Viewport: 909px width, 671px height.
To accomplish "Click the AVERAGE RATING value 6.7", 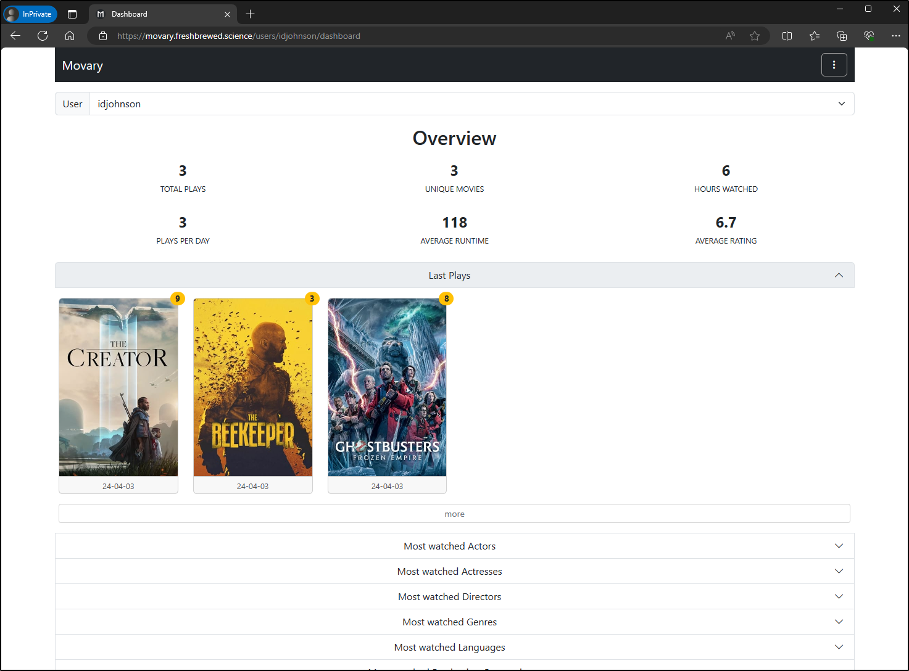I will click(726, 223).
